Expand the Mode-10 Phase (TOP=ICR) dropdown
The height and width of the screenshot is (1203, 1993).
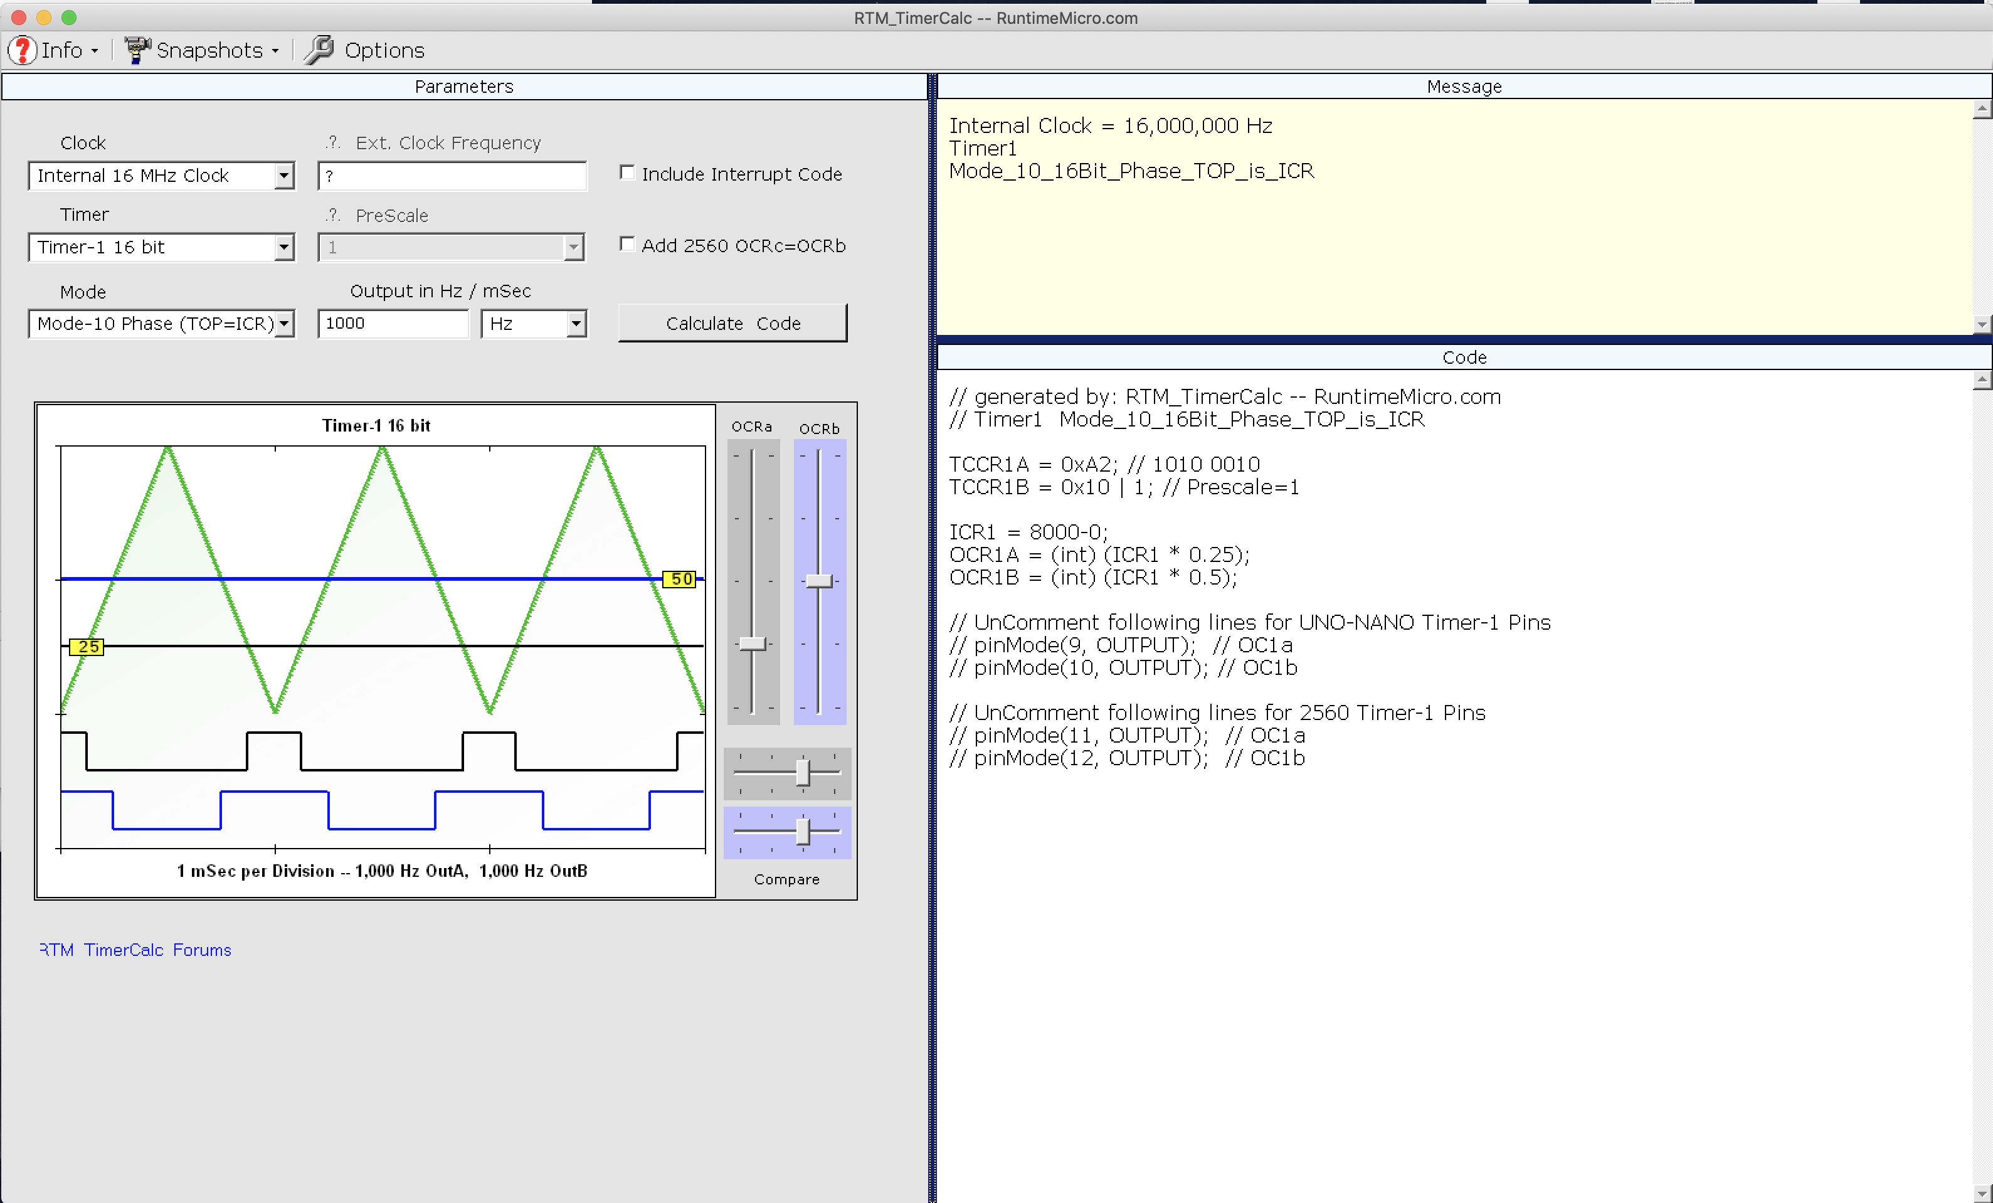pyautogui.click(x=285, y=323)
